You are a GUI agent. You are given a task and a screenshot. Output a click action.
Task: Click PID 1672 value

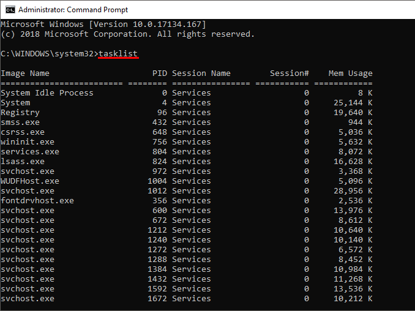point(157,299)
